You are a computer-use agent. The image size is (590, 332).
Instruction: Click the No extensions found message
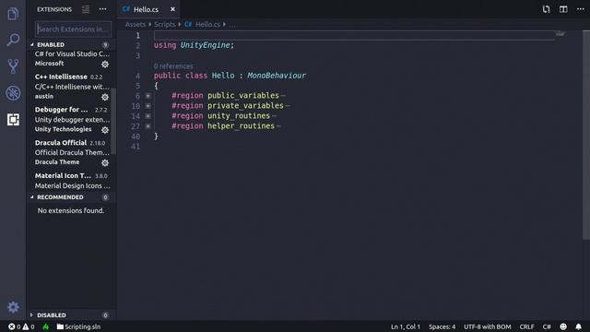click(x=71, y=210)
